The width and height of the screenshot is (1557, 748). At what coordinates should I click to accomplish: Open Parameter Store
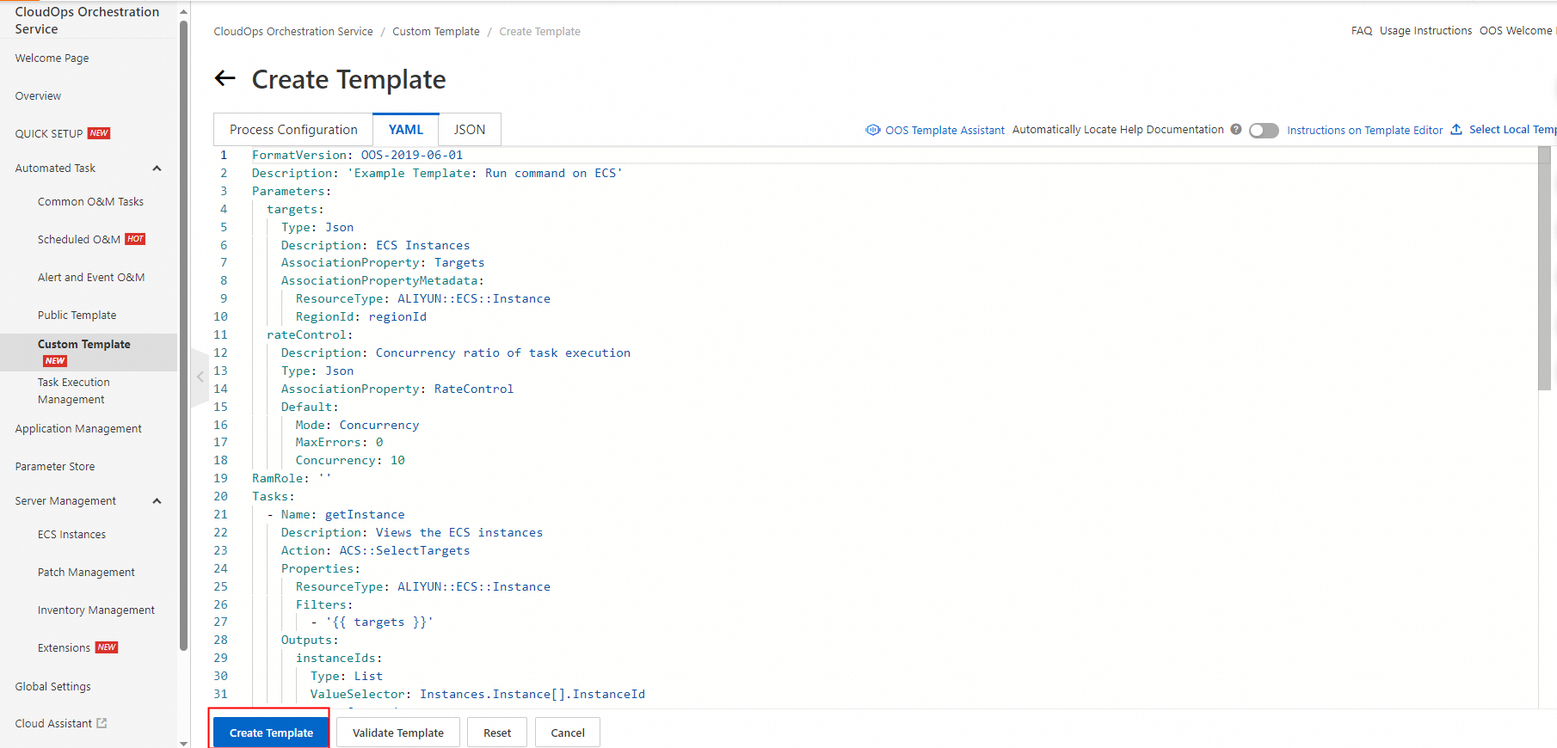pyautogui.click(x=54, y=467)
